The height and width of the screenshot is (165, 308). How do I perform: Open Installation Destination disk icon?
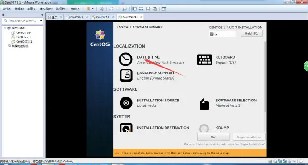[x=126, y=128]
